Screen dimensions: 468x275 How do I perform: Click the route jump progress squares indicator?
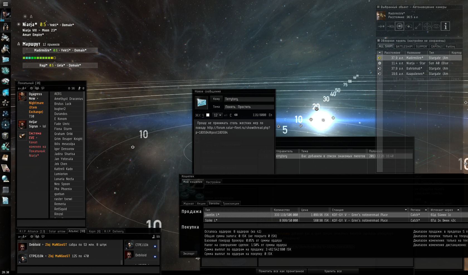pyautogui.click(x=39, y=58)
